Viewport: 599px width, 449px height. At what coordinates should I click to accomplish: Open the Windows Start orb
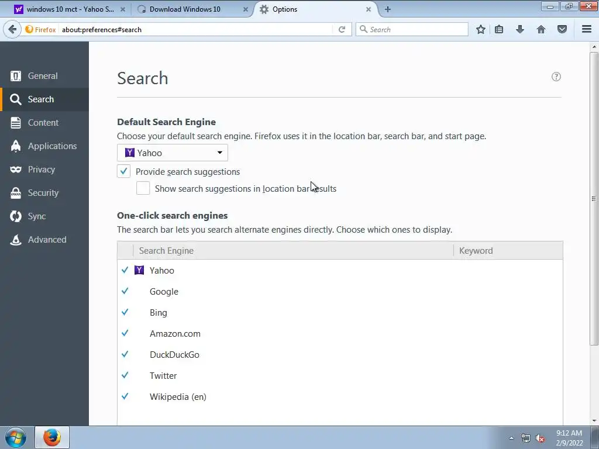click(x=16, y=437)
